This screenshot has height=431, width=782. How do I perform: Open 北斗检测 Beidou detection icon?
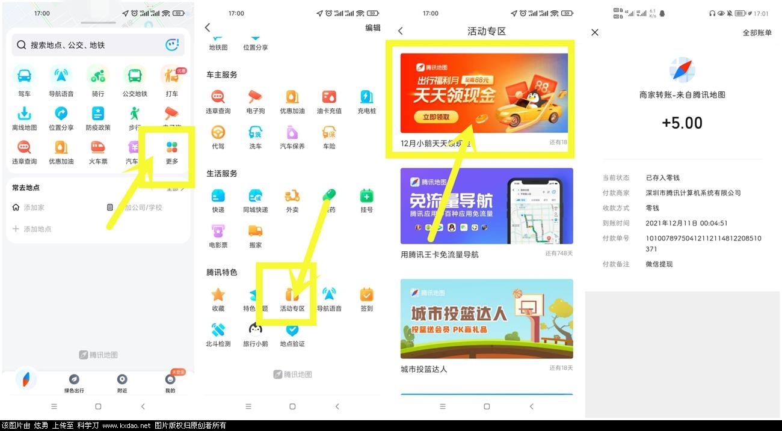pyautogui.click(x=218, y=329)
